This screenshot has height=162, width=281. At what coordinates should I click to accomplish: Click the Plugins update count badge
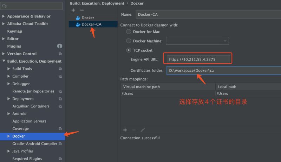coord(60,46)
